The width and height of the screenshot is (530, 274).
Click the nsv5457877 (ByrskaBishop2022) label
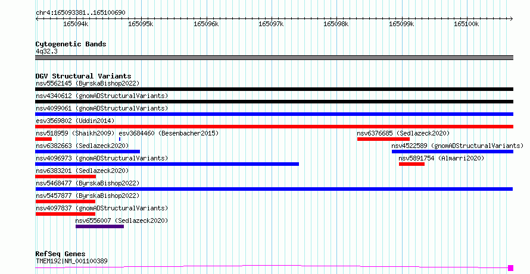click(x=88, y=196)
